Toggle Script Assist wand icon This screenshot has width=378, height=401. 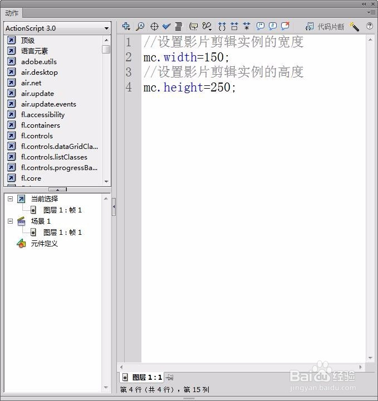[x=354, y=27]
